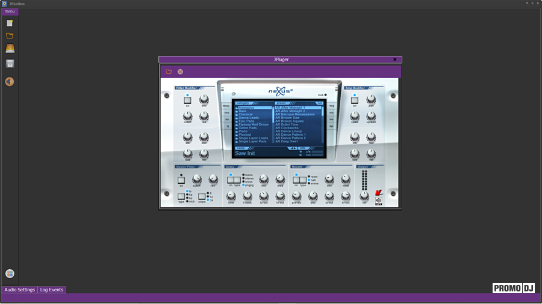
Task: Click the Nexus 2 logo
Action: [280, 91]
